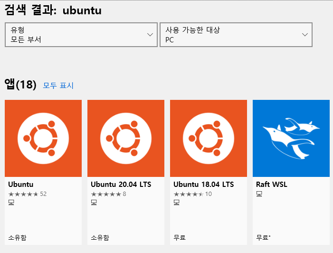The image size is (333, 253).
Task: Click PC device icon under Raft WSL
Action: tap(259, 194)
